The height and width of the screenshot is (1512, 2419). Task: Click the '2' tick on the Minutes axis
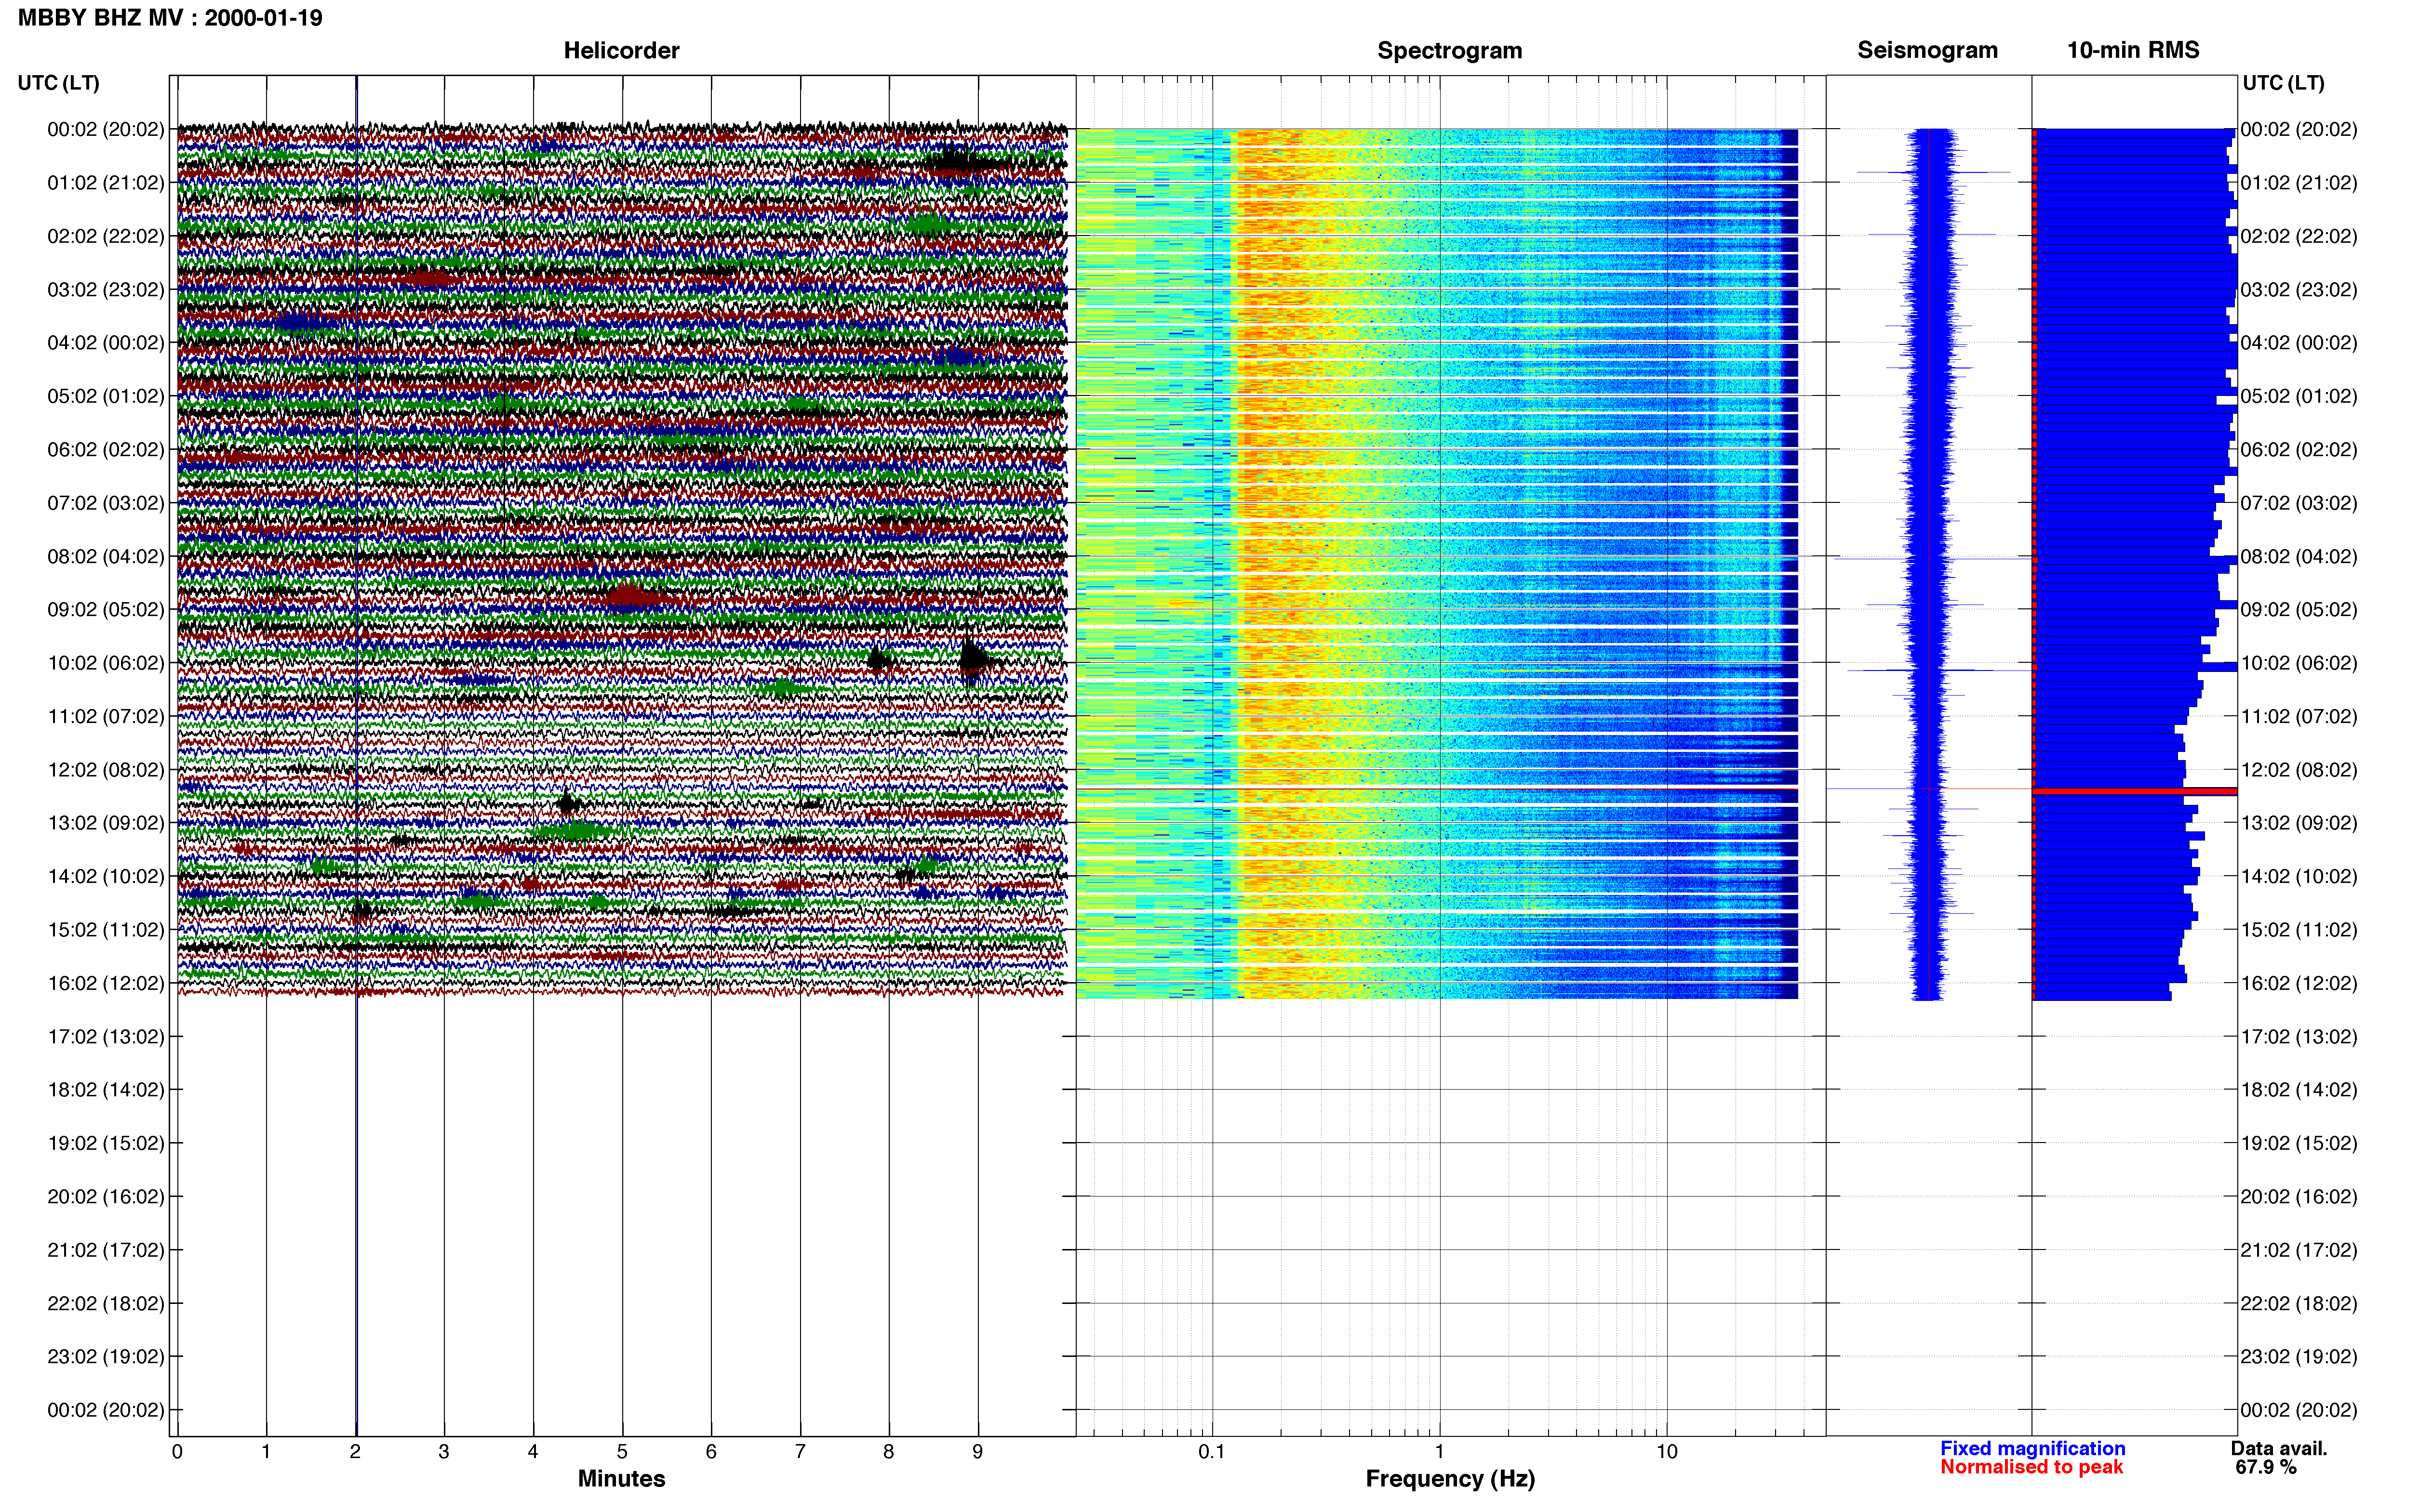pyautogui.click(x=355, y=1451)
